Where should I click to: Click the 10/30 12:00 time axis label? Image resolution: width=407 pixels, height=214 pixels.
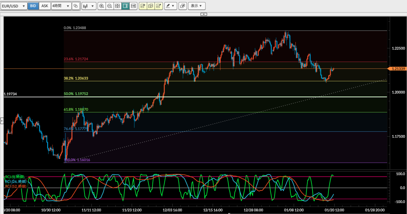52,210
